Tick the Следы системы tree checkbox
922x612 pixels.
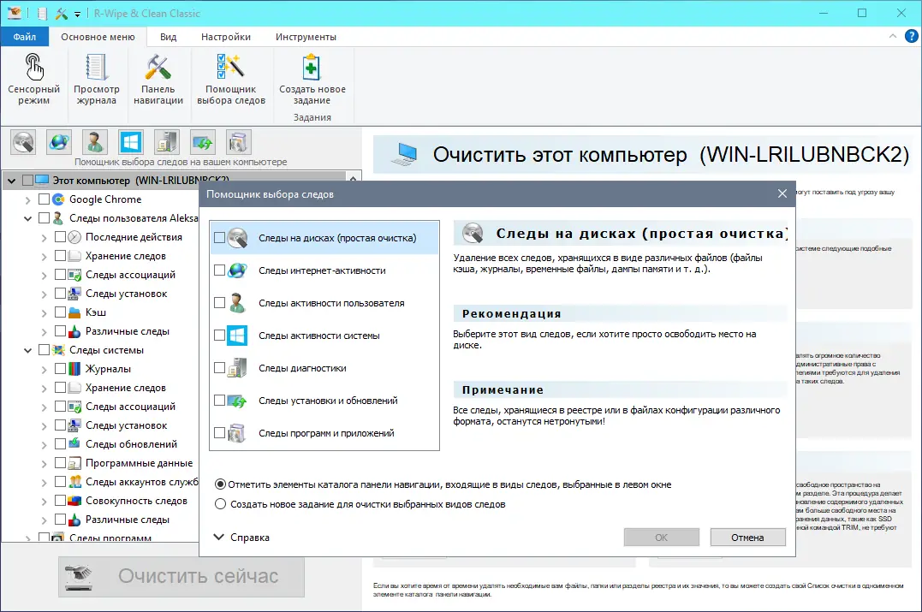(x=45, y=350)
